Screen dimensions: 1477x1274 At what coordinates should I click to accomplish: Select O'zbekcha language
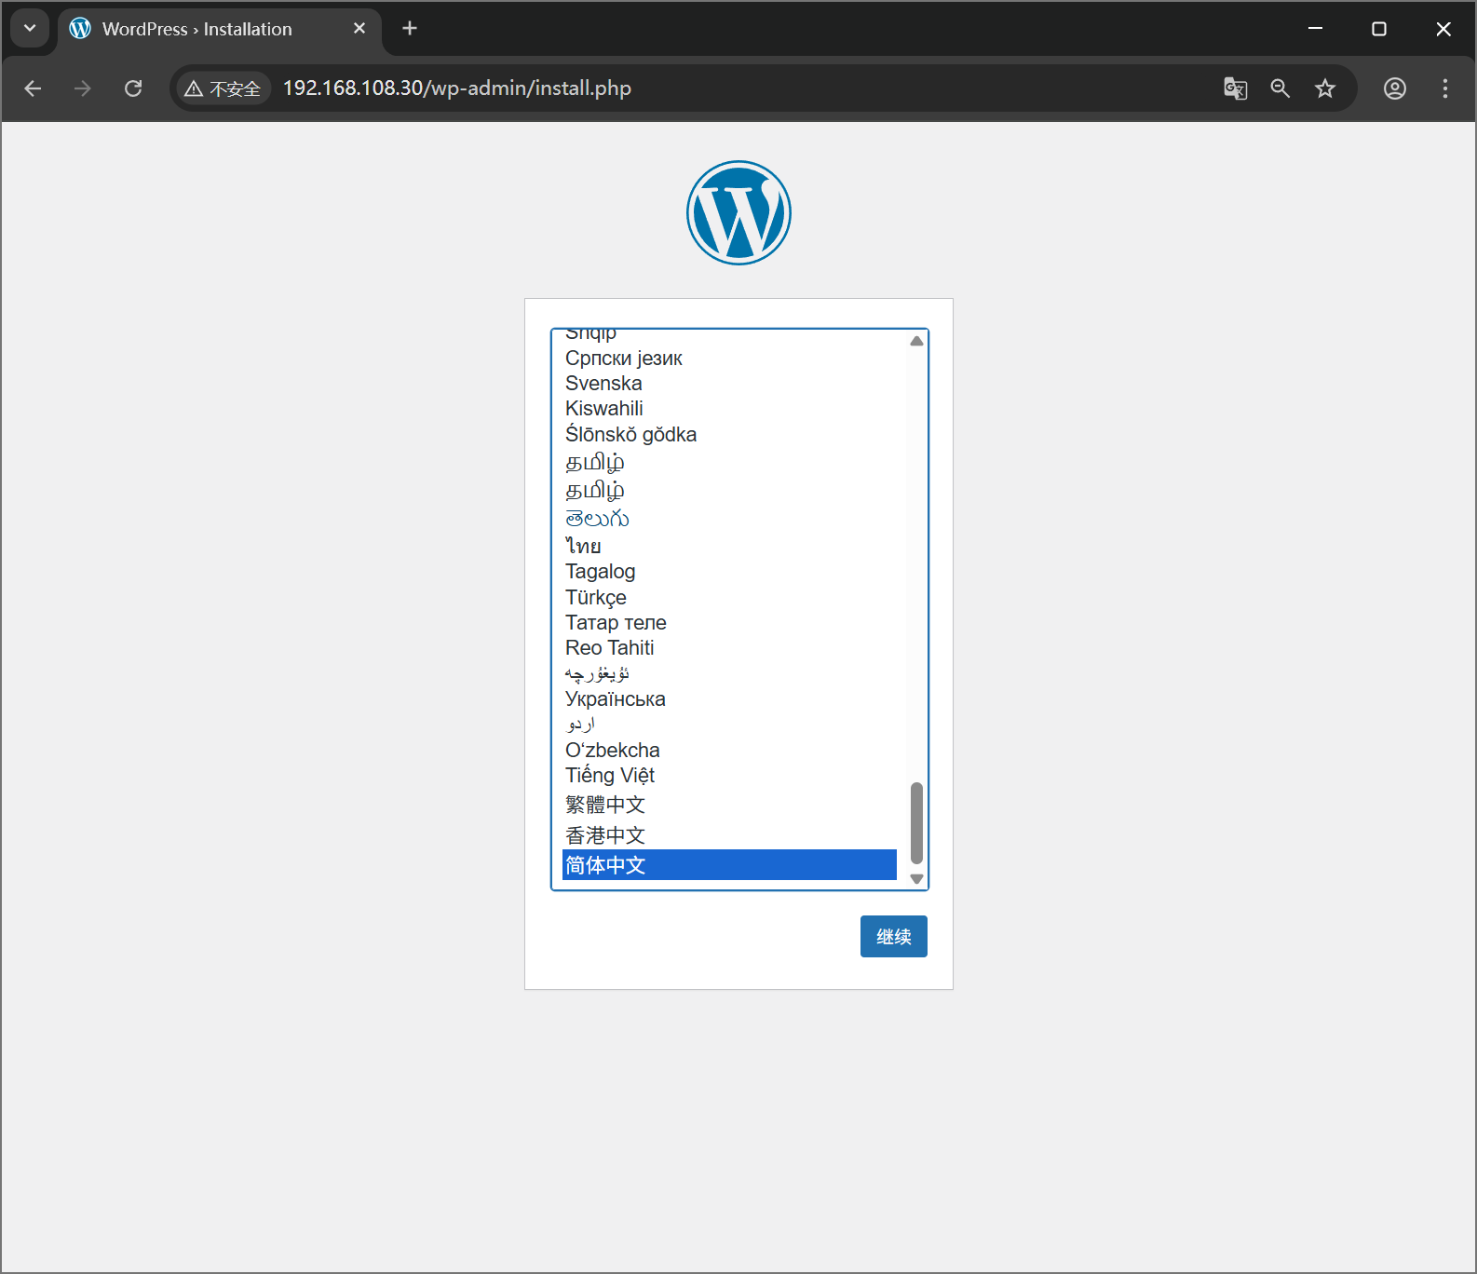[729, 751]
